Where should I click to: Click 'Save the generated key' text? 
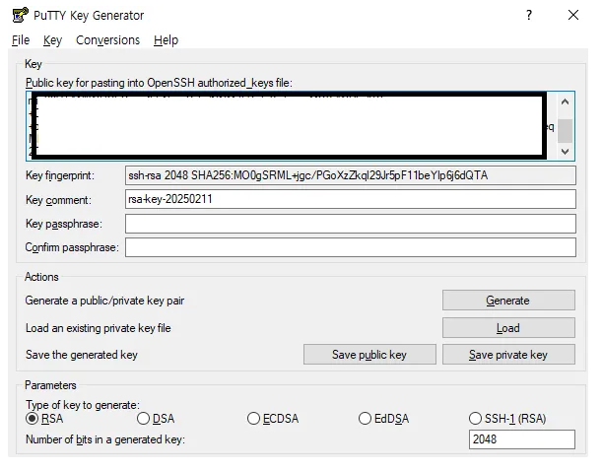82,355
